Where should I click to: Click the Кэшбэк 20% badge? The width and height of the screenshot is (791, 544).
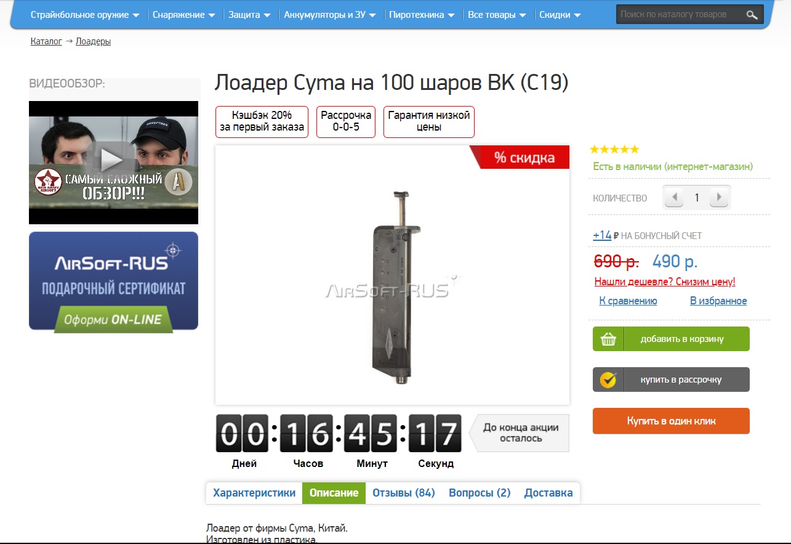[262, 121]
